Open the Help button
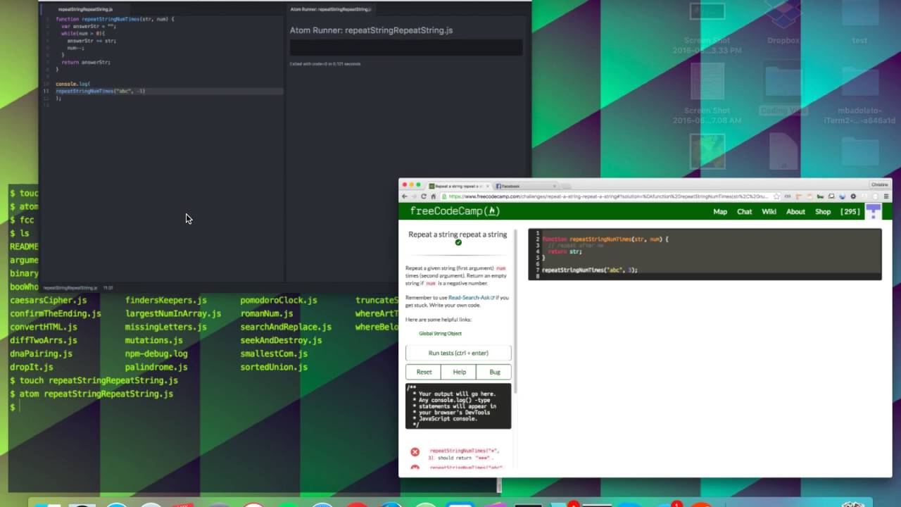The height and width of the screenshot is (507, 901). [x=459, y=372]
